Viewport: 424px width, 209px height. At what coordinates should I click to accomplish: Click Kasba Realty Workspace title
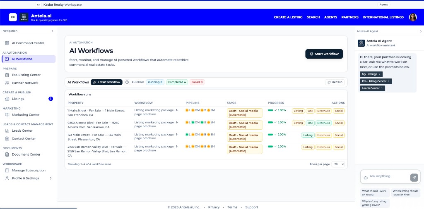(63, 5)
